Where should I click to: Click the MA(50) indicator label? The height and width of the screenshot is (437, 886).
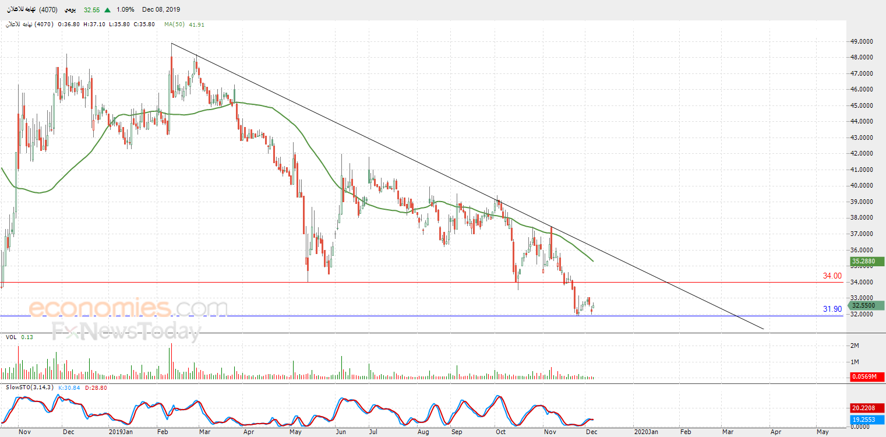[x=173, y=24]
